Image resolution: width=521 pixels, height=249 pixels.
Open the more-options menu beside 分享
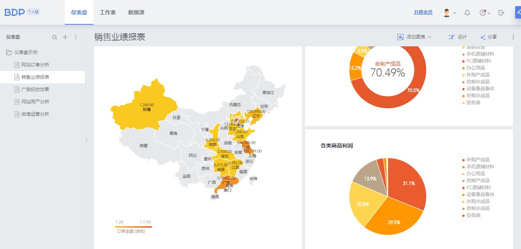pyautogui.click(x=513, y=37)
